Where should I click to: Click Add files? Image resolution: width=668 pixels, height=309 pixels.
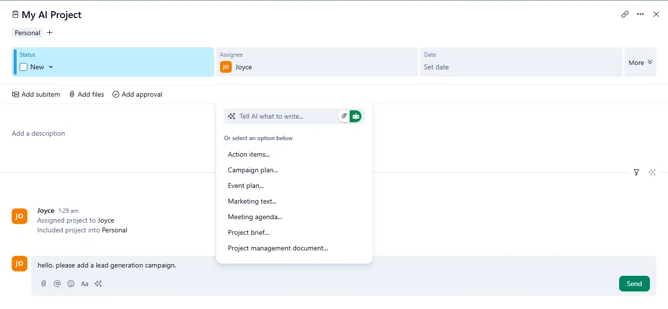87,94
